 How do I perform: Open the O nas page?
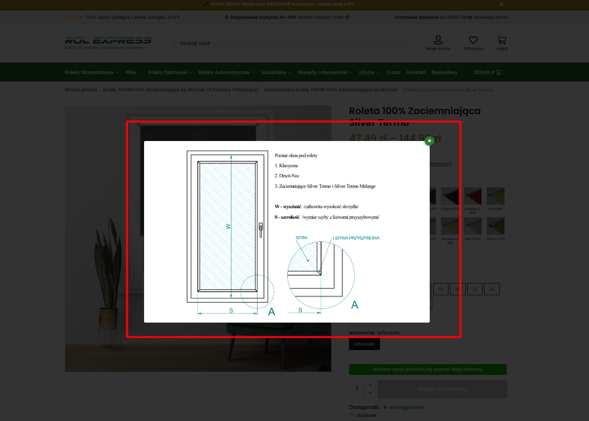[393, 73]
